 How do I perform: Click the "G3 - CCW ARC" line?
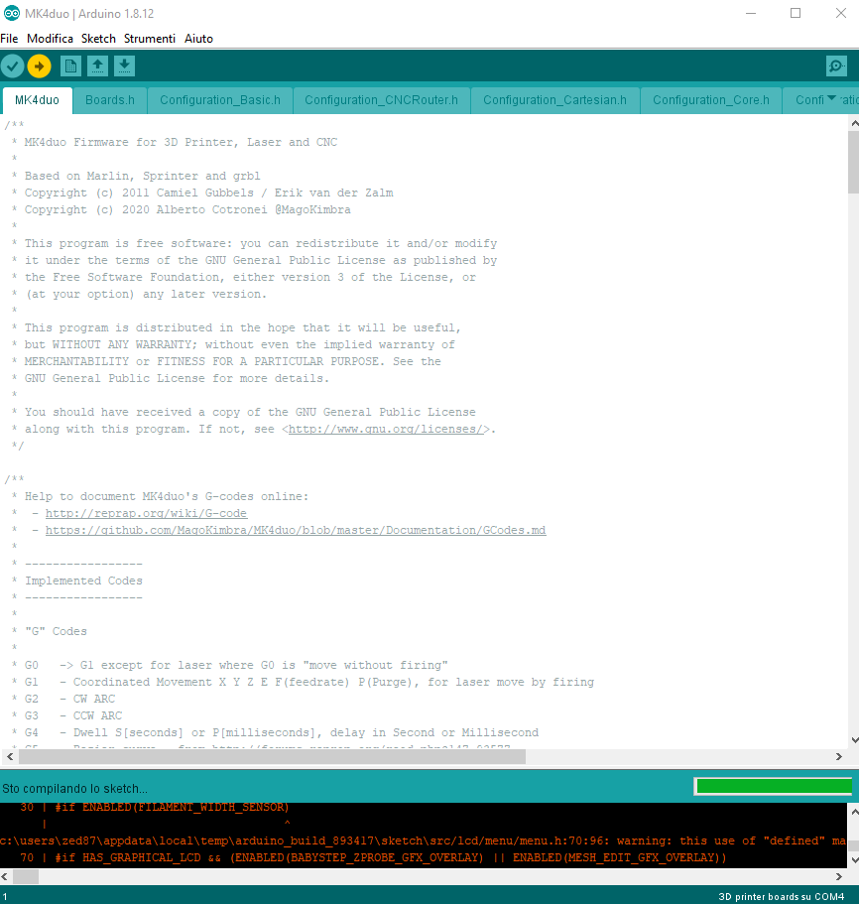(x=73, y=715)
